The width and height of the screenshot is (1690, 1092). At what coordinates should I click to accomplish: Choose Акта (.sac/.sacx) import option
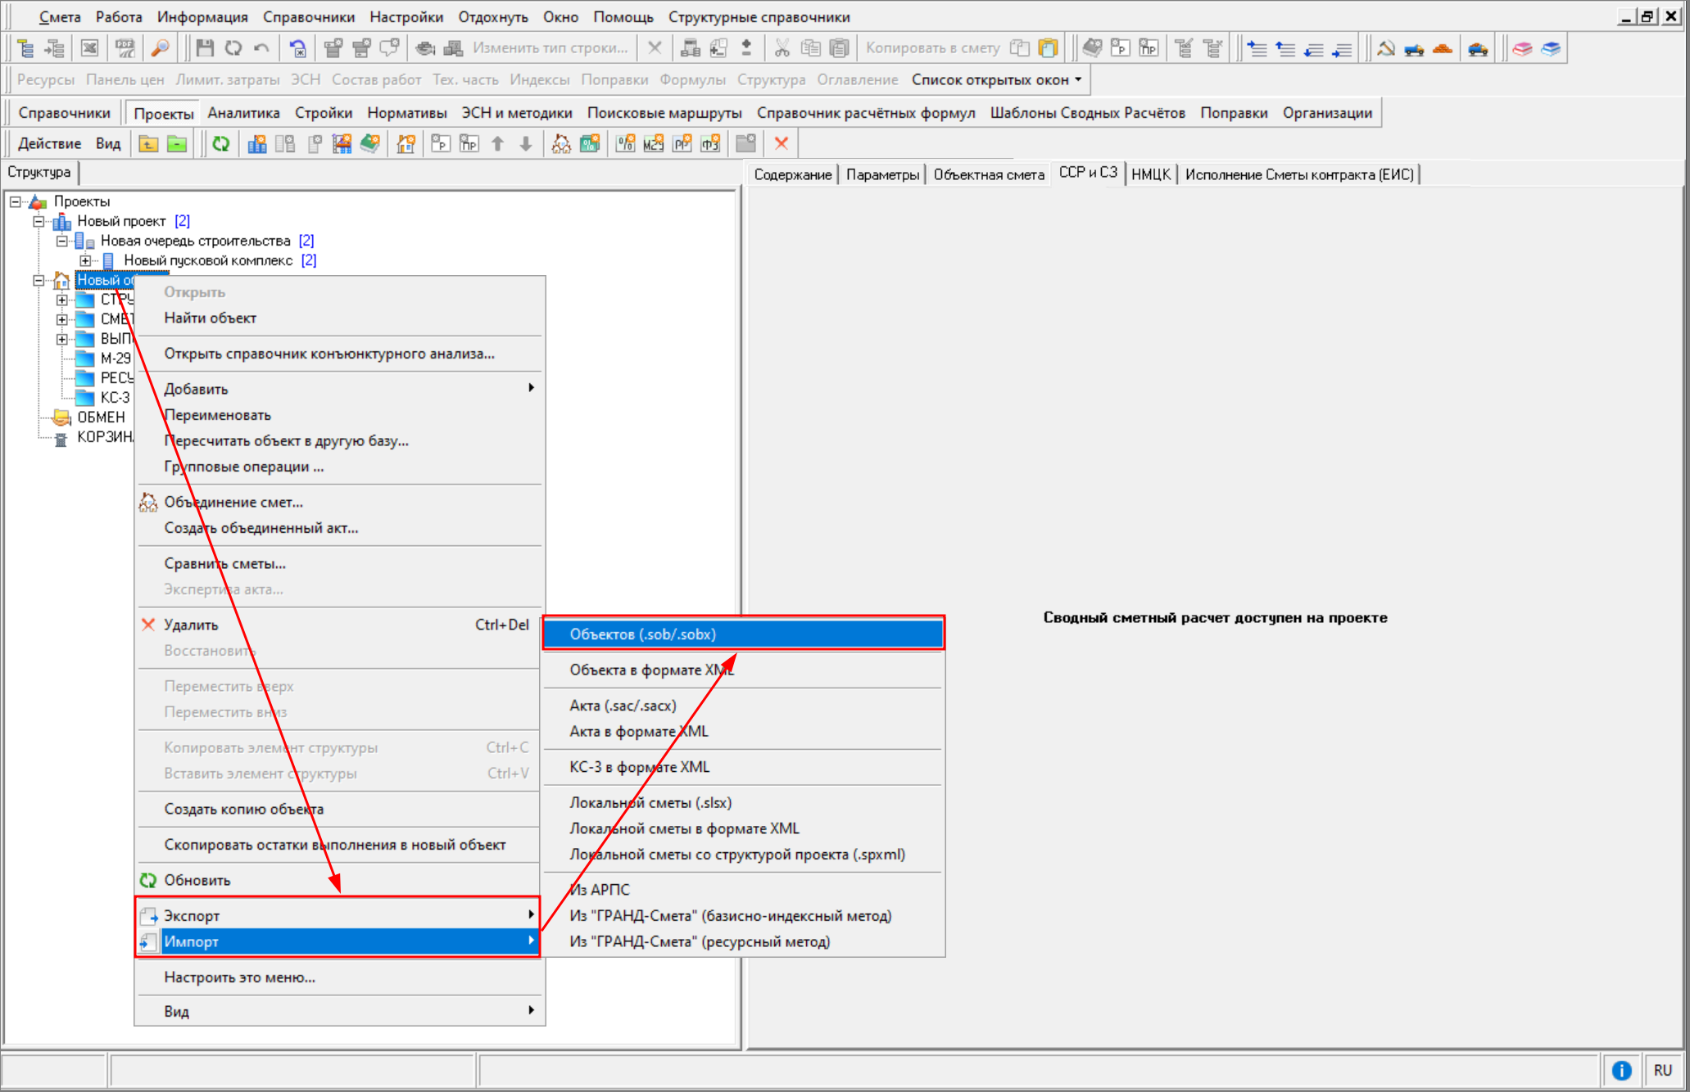744,706
